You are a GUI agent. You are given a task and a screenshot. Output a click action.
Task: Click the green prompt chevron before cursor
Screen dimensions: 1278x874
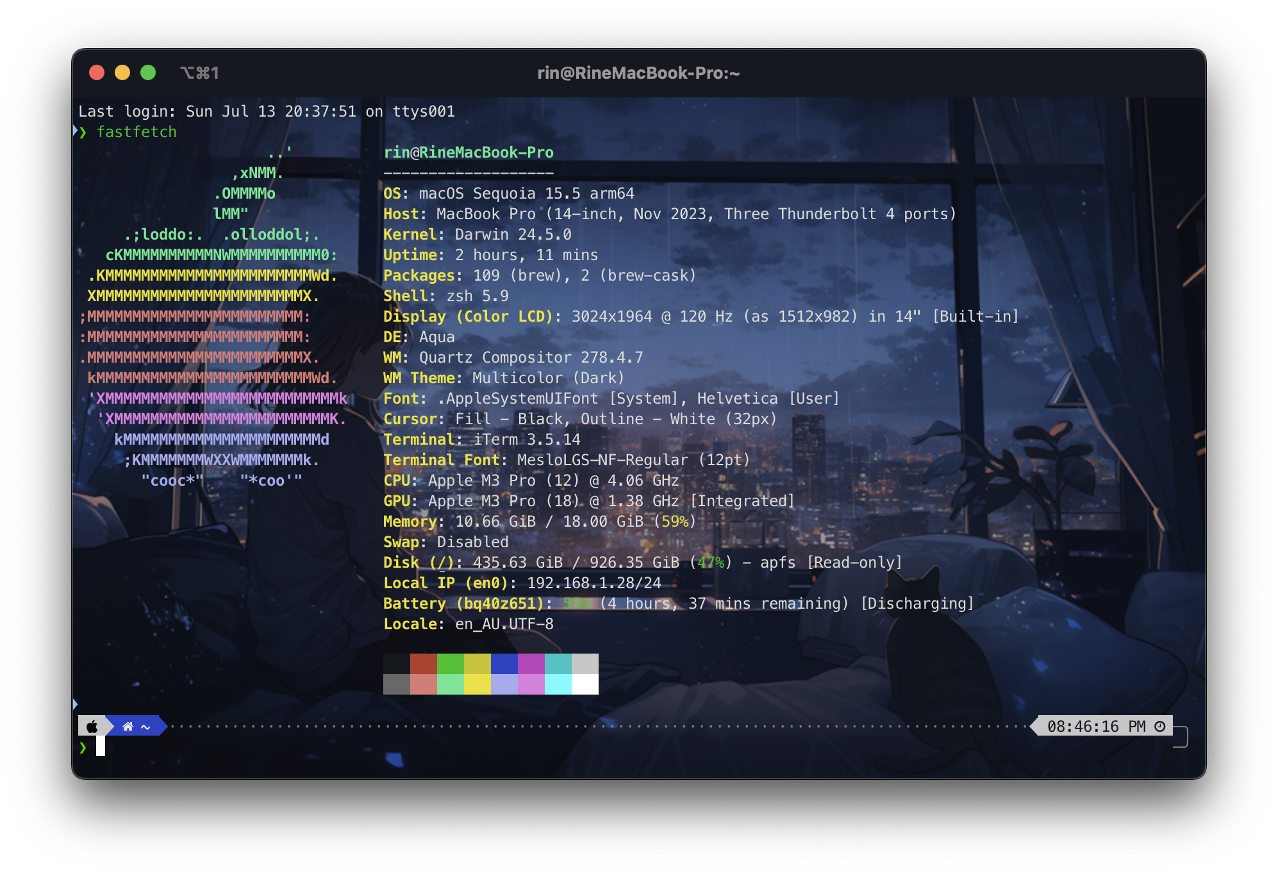click(x=83, y=747)
